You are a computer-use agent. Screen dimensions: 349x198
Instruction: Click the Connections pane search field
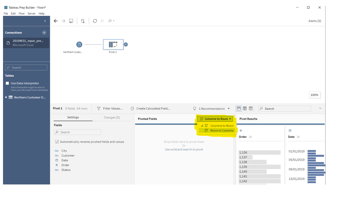coord(26,67)
